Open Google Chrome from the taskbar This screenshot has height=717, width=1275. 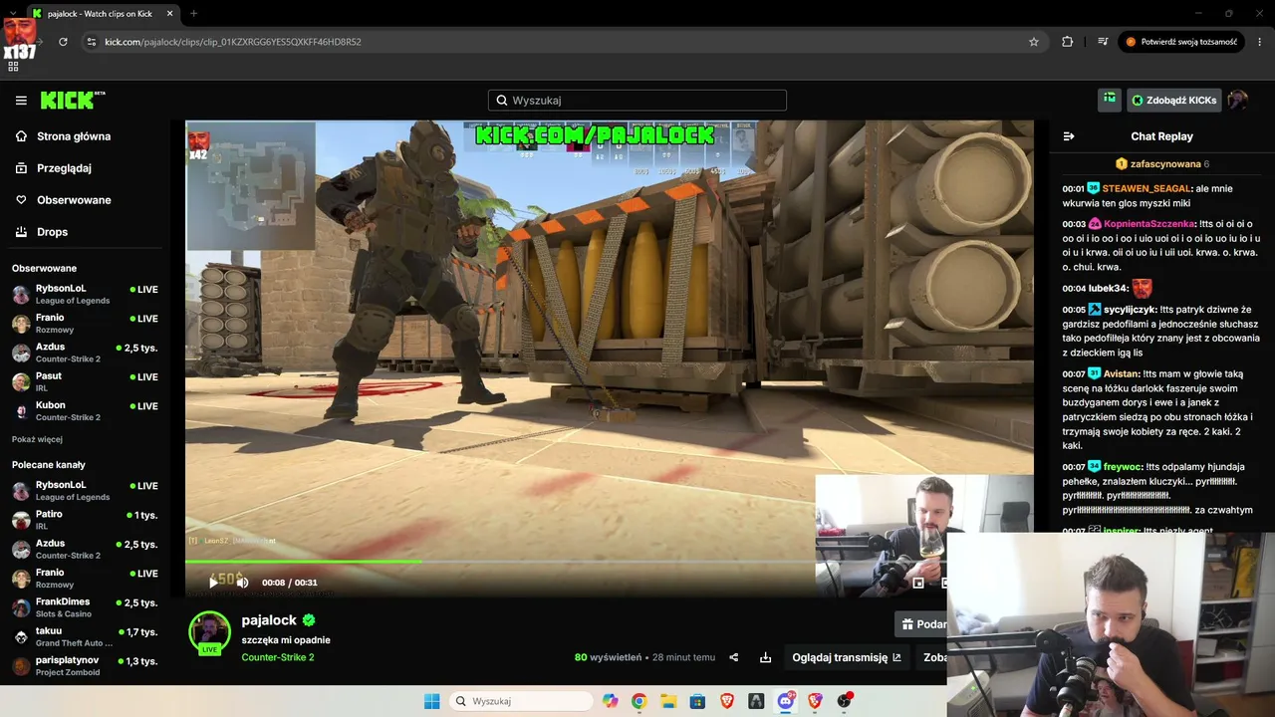[638, 701]
